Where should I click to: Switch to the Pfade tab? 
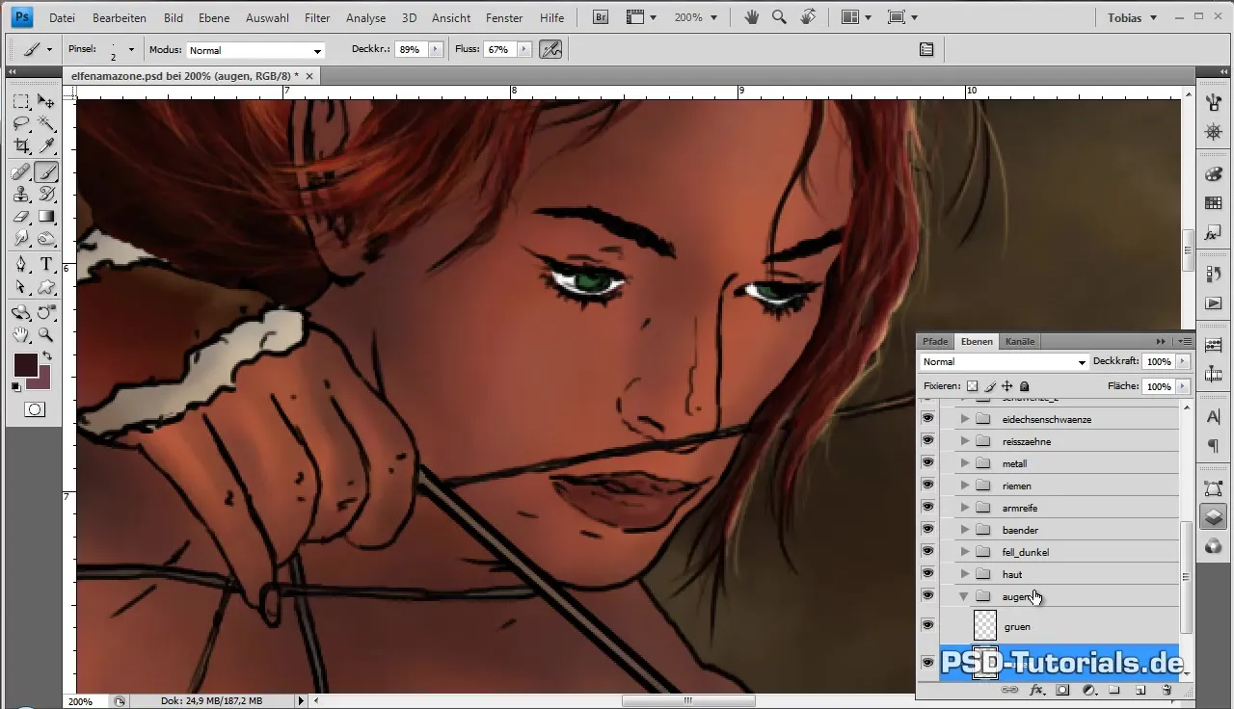935,341
